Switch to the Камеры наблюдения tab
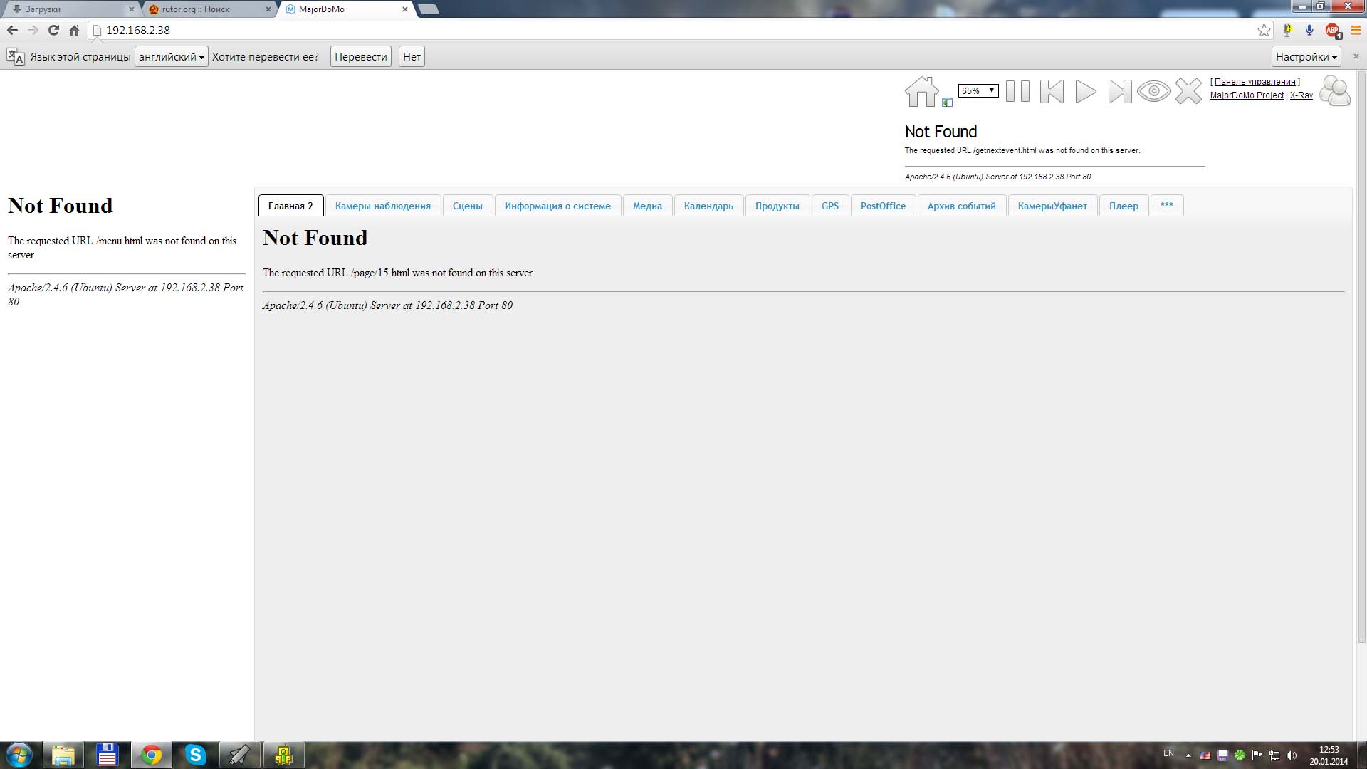The width and height of the screenshot is (1367, 769). click(382, 206)
